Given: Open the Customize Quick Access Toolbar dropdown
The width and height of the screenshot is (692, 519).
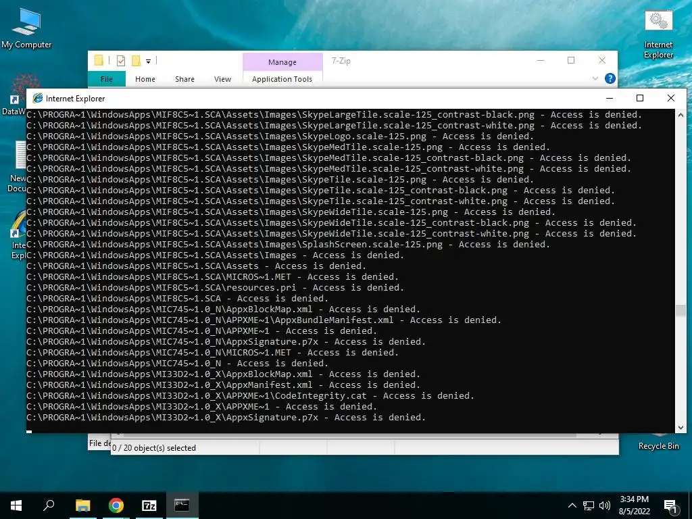Looking at the screenshot, I should pyautogui.click(x=148, y=61).
